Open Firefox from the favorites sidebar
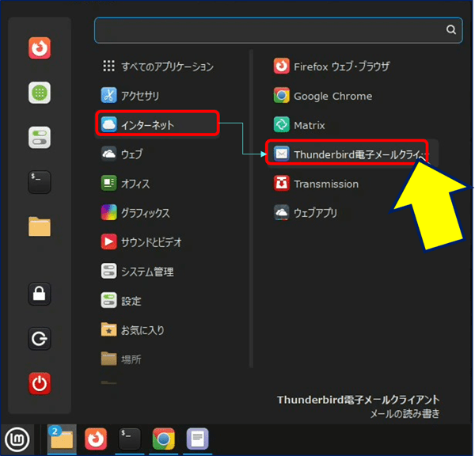The width and height of the screenshot is (475, 456). [x=40, y=47]
